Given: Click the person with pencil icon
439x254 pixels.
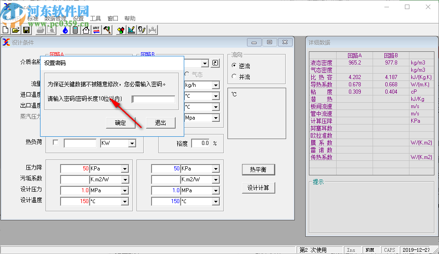Looking at the screenshot, I should [142, 30].
